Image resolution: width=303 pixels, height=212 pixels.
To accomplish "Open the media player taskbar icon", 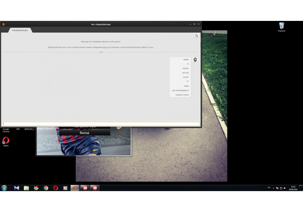I will point(65,188).
